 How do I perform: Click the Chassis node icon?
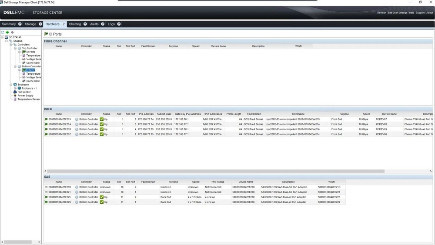coord(10,41)
